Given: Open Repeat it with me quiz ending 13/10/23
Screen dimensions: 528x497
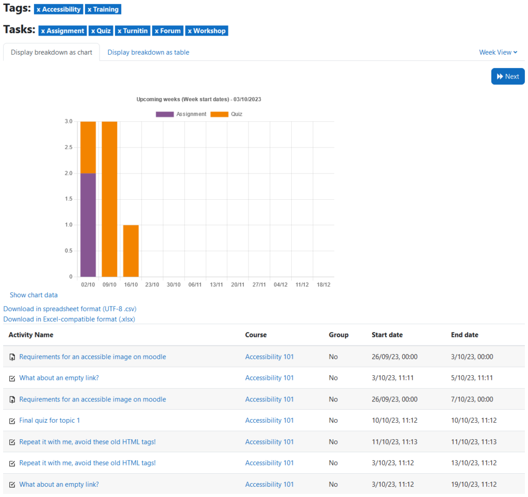Looking at the screenshot, I should 88,462.
